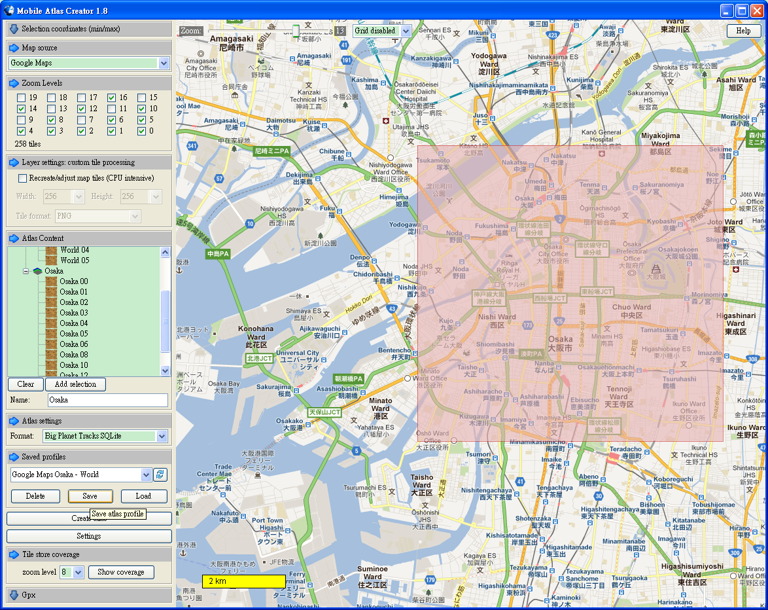The width and height of the screenshot is (768, 610).
Task: Collapse the Zoom Levels panel arrow
Action: (x=14, y=83)
